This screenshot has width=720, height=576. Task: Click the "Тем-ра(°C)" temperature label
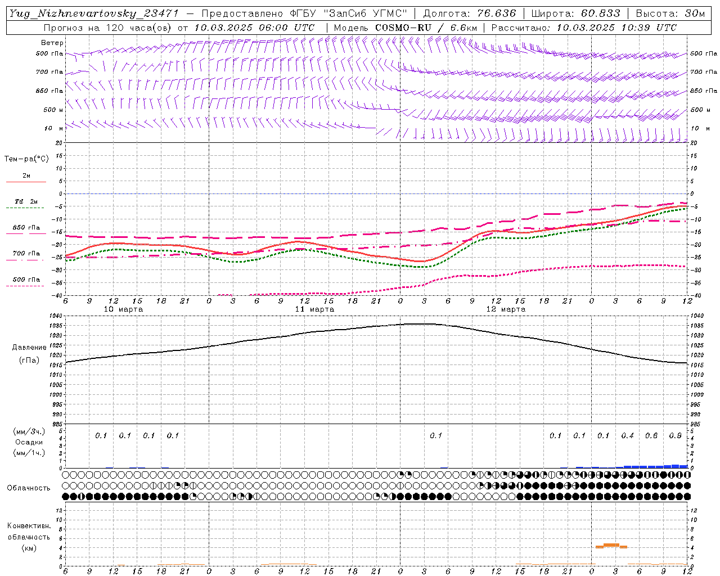tap(26, 159)
